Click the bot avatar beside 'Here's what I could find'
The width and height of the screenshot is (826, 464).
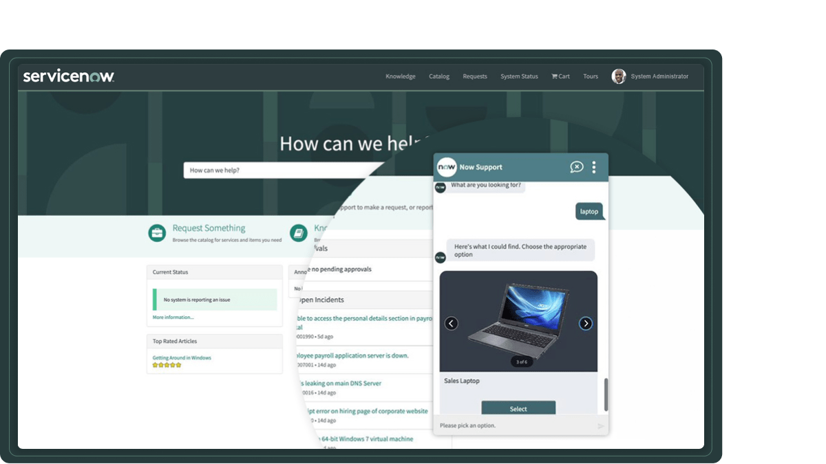click(441, 257)
